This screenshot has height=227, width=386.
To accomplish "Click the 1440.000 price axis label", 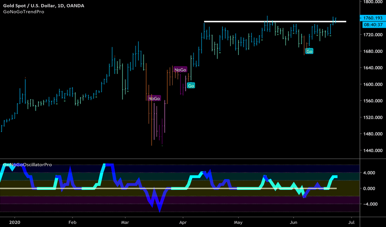I will coord(373,150).
